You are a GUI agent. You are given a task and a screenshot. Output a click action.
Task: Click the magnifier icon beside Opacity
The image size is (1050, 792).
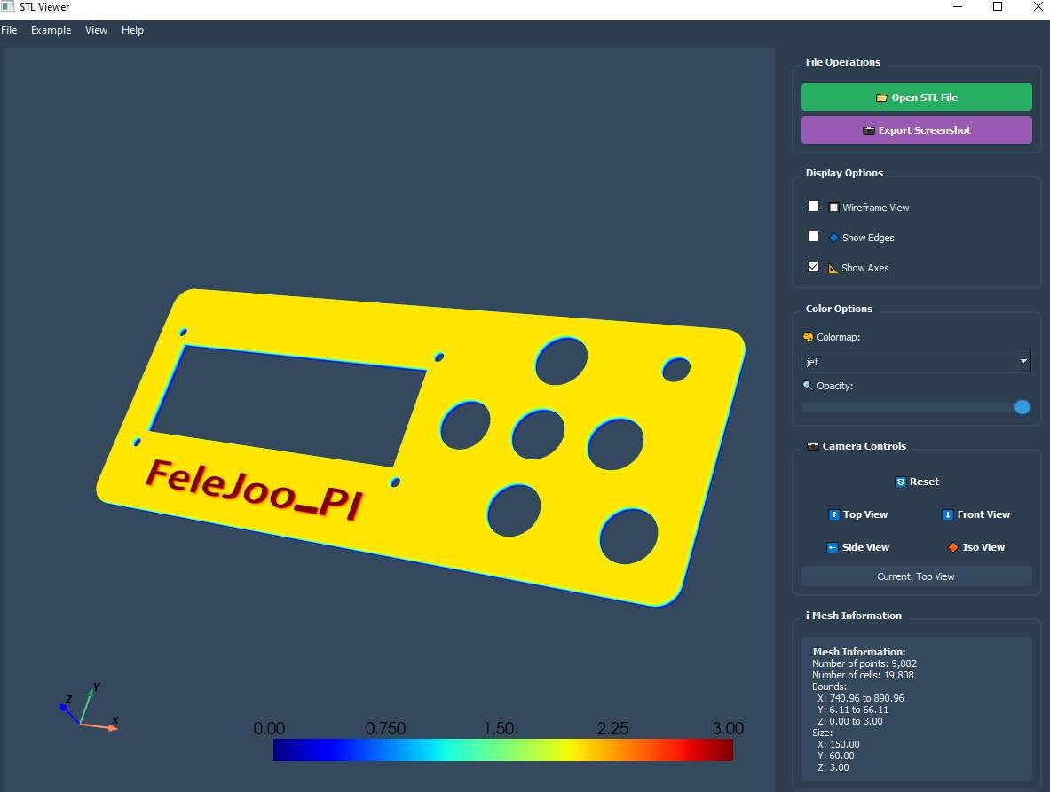[808, 386]
